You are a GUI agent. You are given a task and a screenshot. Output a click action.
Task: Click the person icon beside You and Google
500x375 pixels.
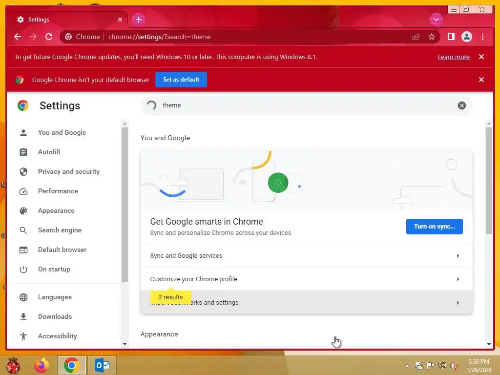23,133
